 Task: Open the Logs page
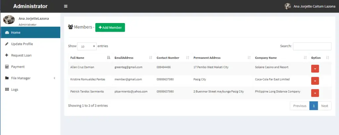[x=30, y=89]
